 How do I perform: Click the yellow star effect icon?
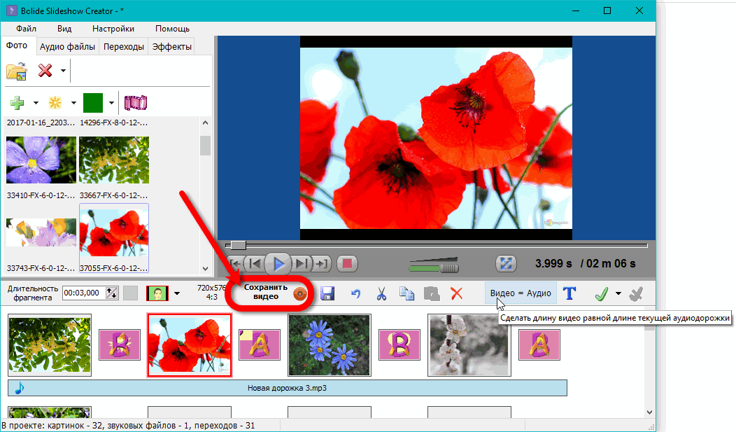click(55, 103)
